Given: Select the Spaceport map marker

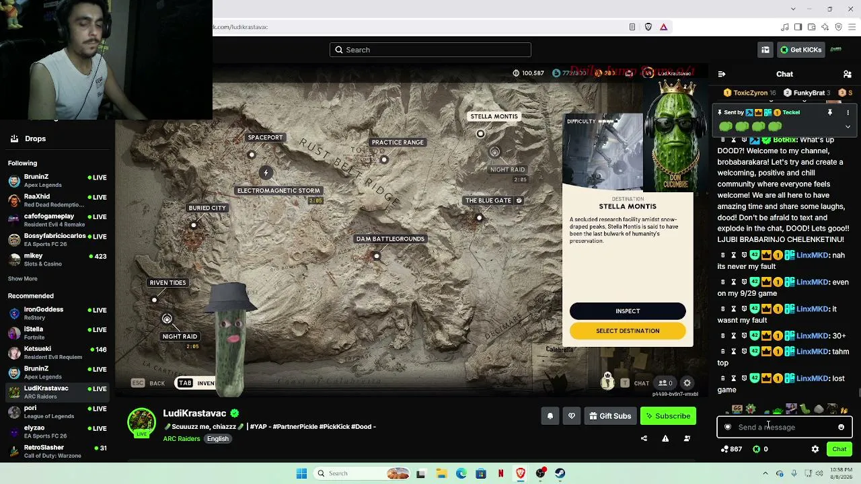Looking at the screenshot, I should (x=252, y=155).
